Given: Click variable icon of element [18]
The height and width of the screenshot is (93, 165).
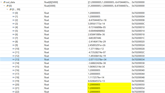Looking at the screenshot, I should click(x=13, y=77).
